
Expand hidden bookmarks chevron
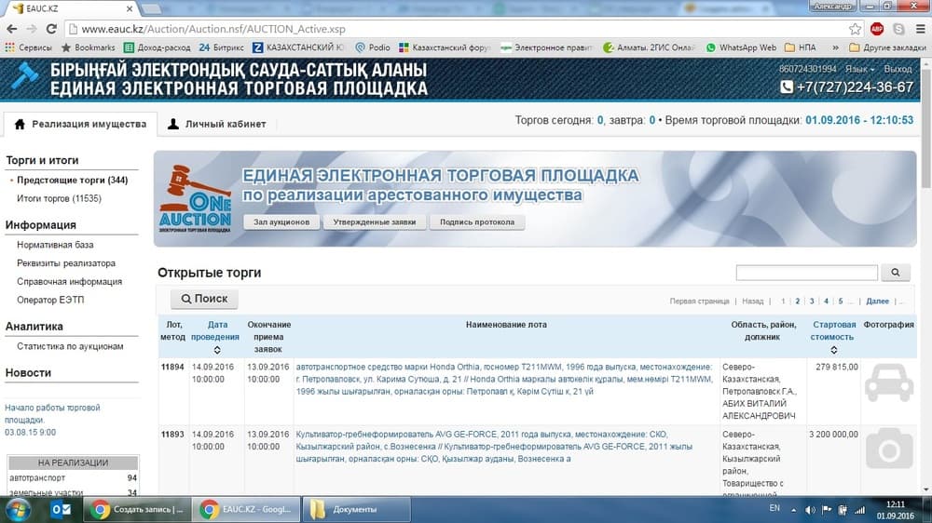[835, 47]
